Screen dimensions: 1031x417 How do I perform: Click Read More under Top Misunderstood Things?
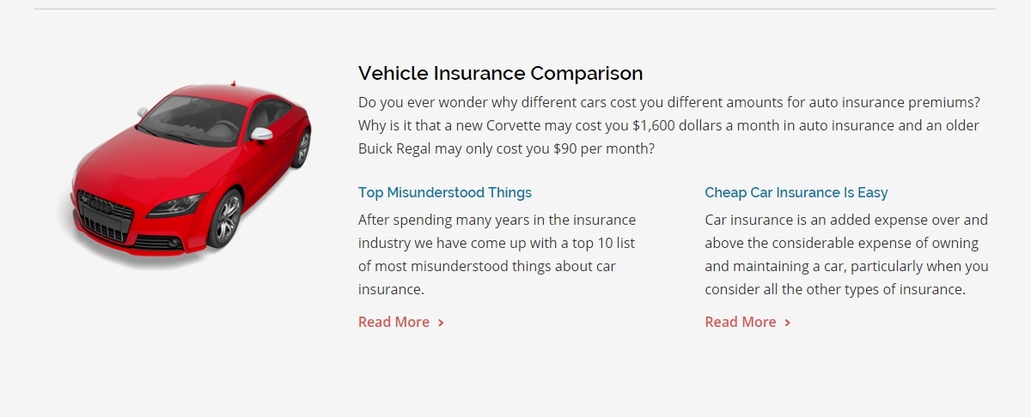click(393, 322)
